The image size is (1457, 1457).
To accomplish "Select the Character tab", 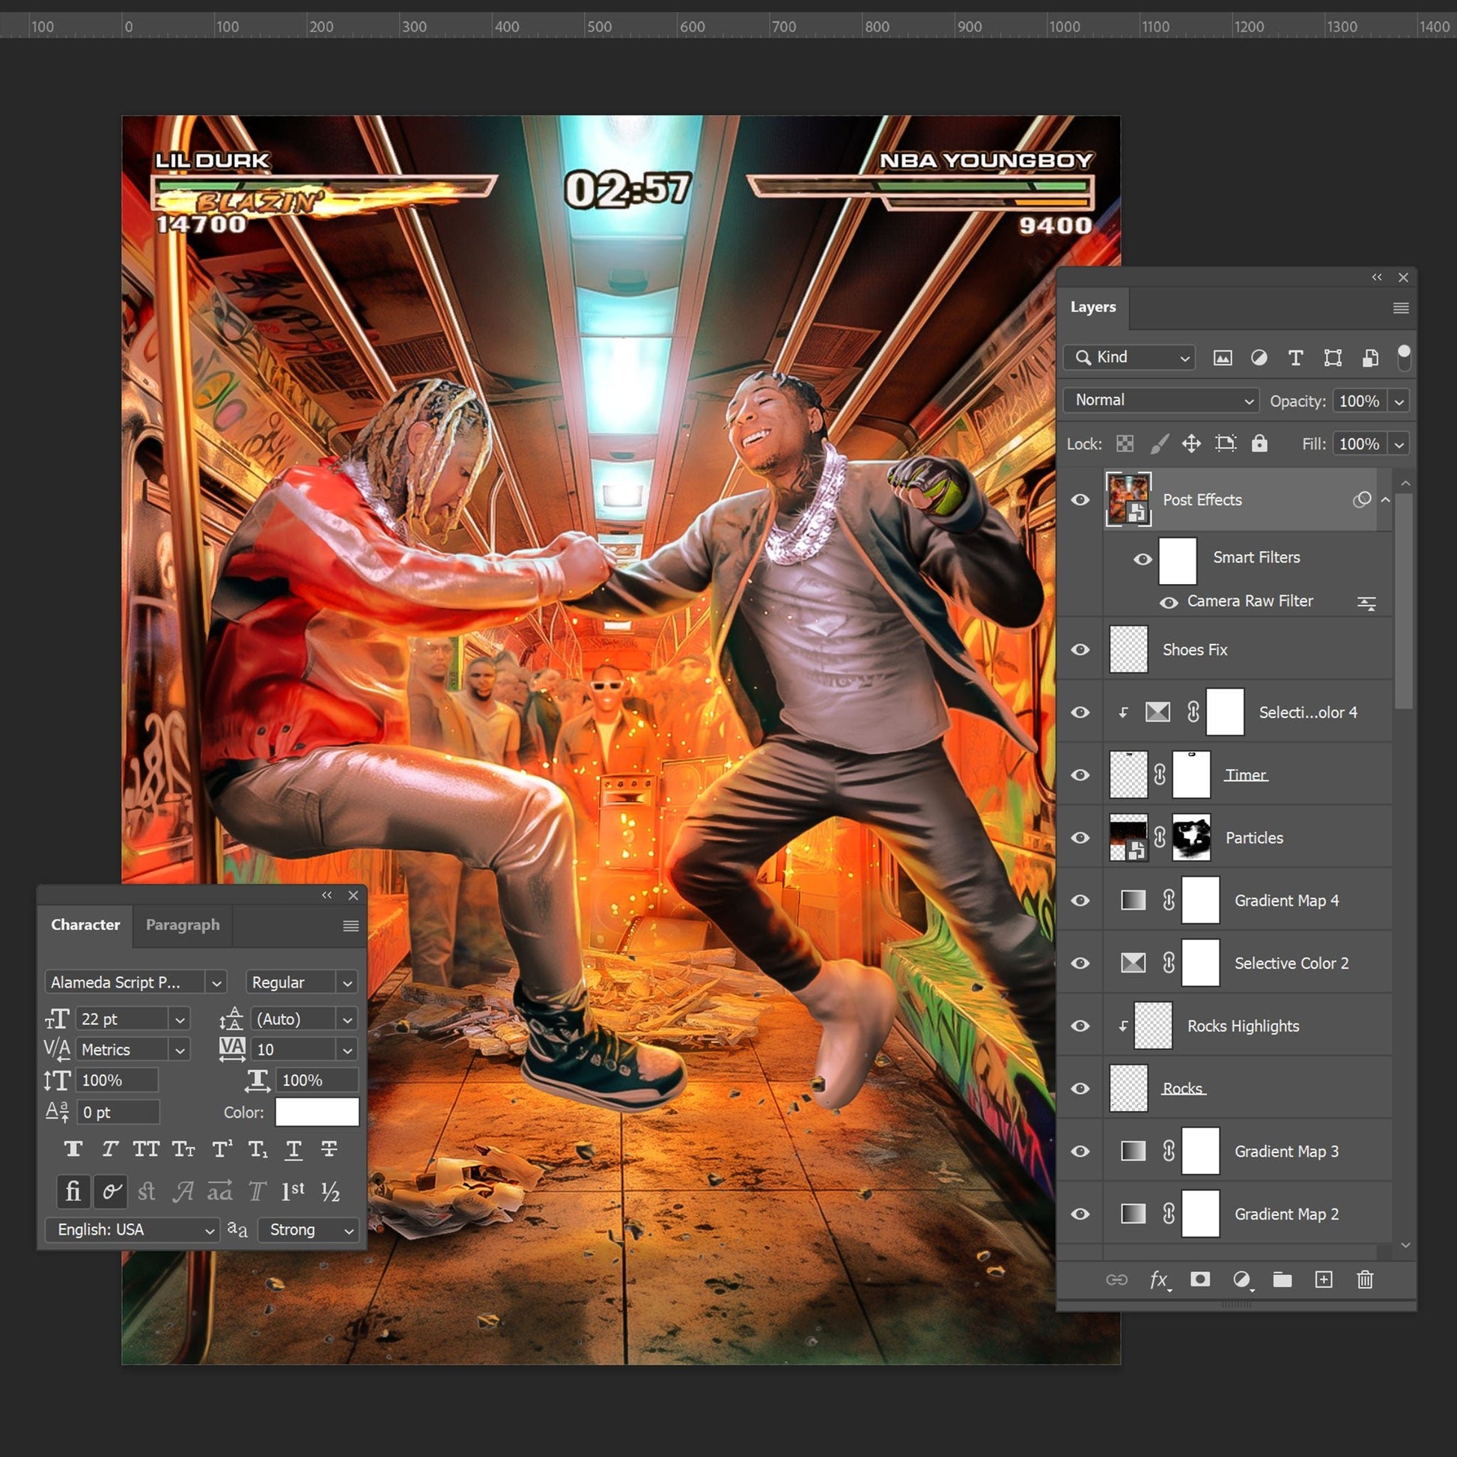I will (x=85, y=925).
